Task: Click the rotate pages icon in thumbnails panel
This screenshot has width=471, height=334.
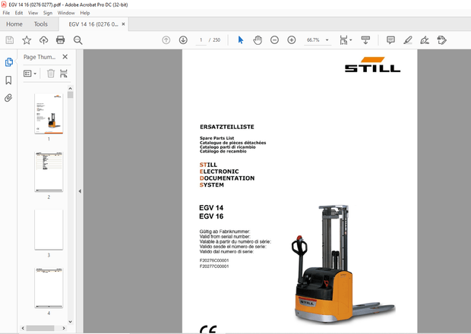Action: click(x=63, y=74)
